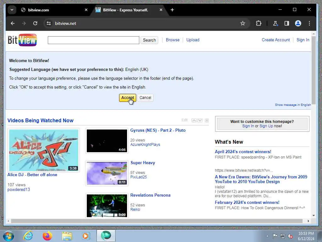Open the Revelations Persona thumbnail
Viewport: 322px width, 242px height.
tap(107, 205)
